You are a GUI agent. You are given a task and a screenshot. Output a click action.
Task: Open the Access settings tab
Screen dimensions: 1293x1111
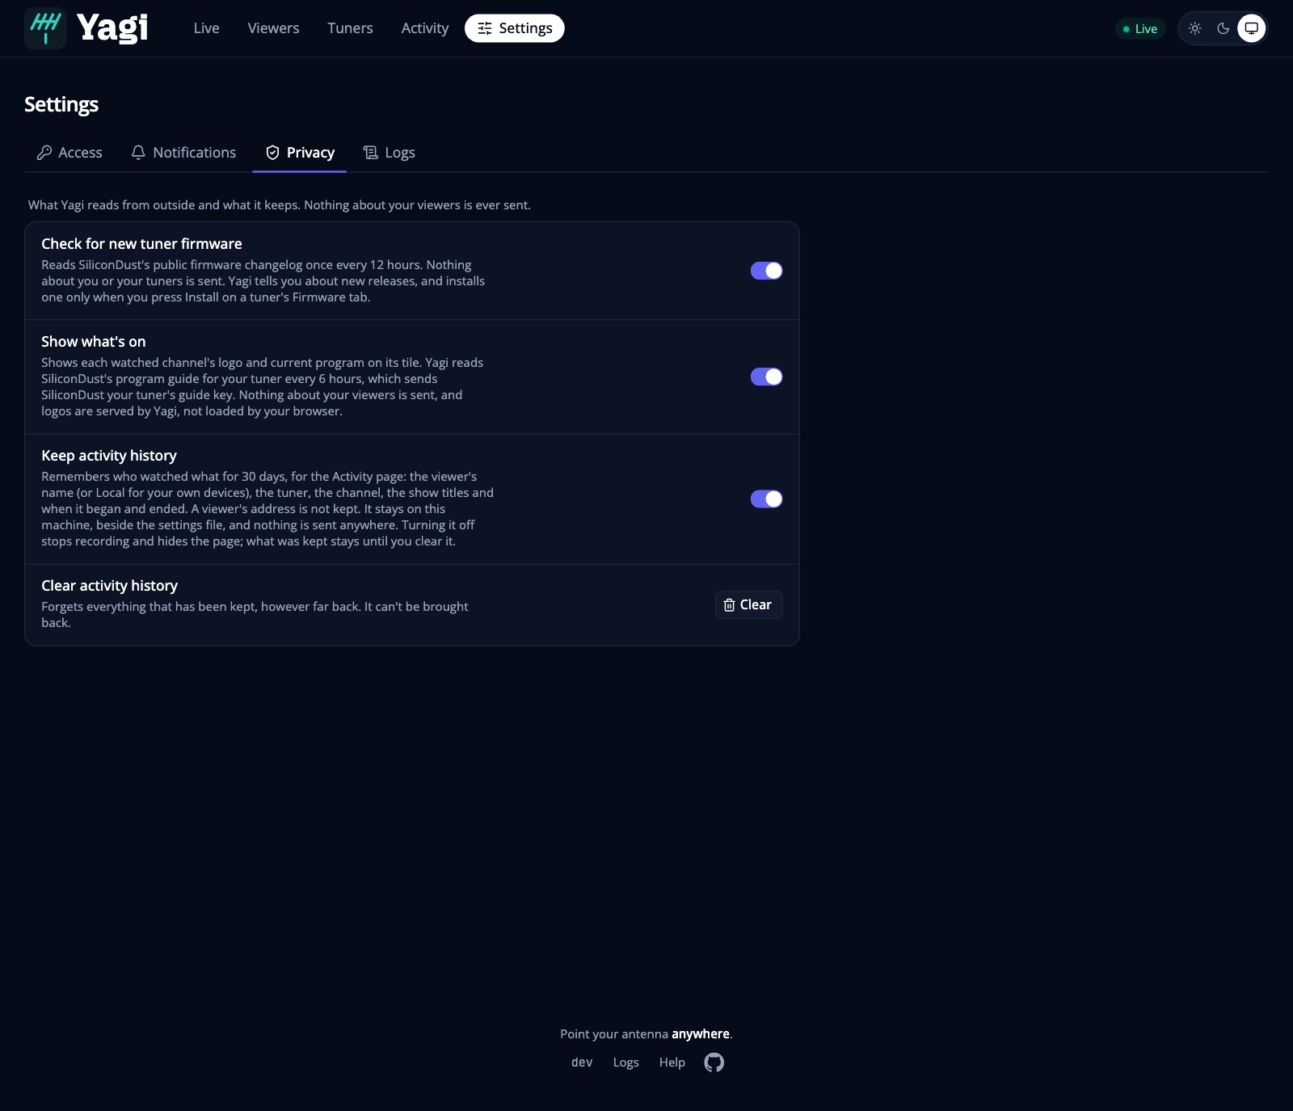pyautogui.click(x=69, y=153)
